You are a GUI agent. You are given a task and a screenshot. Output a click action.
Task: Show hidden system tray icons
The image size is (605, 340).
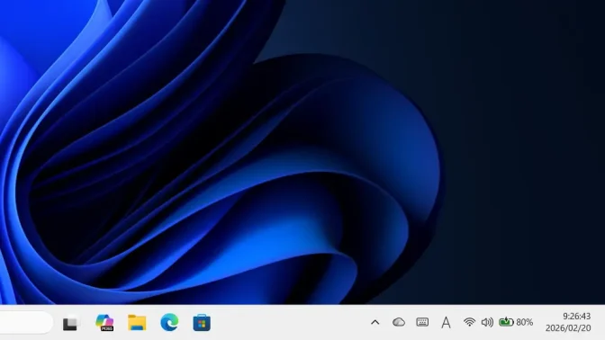click(x=375, y=322)
